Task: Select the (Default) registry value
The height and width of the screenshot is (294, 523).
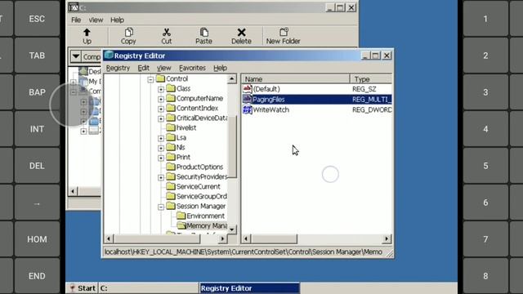Action: (266, 89)
